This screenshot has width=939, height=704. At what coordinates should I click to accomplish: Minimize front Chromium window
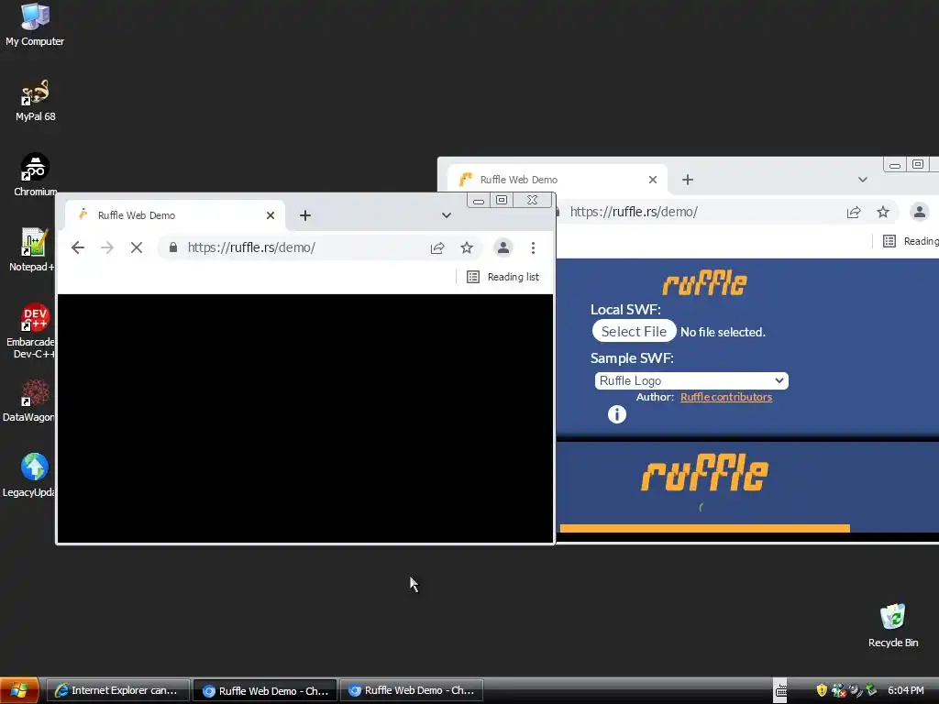point(479,200)
